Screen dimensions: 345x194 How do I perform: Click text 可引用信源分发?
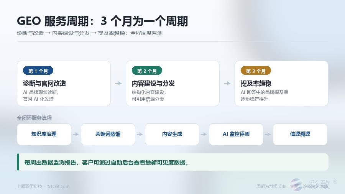pyautogui.click(x=148, y=99)
